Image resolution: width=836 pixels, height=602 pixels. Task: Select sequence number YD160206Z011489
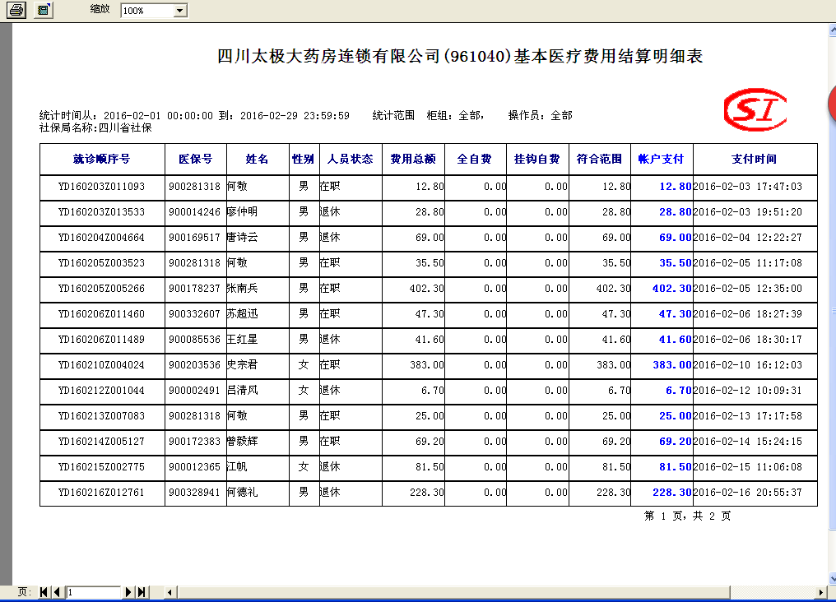click(x=101, y=340)
